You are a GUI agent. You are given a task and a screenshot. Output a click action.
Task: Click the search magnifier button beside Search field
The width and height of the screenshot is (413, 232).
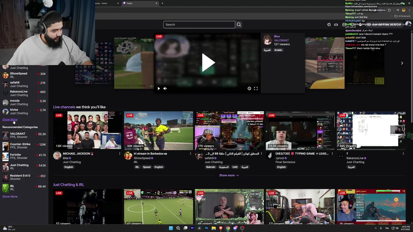[x=239, y=24]
